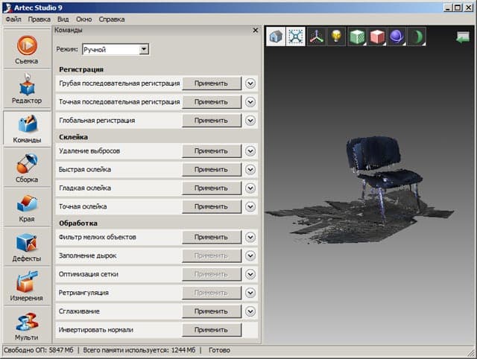Click the purple sphere icon in toolbar
This screenshot has height=359, width=477.
[x=397, y=36]
